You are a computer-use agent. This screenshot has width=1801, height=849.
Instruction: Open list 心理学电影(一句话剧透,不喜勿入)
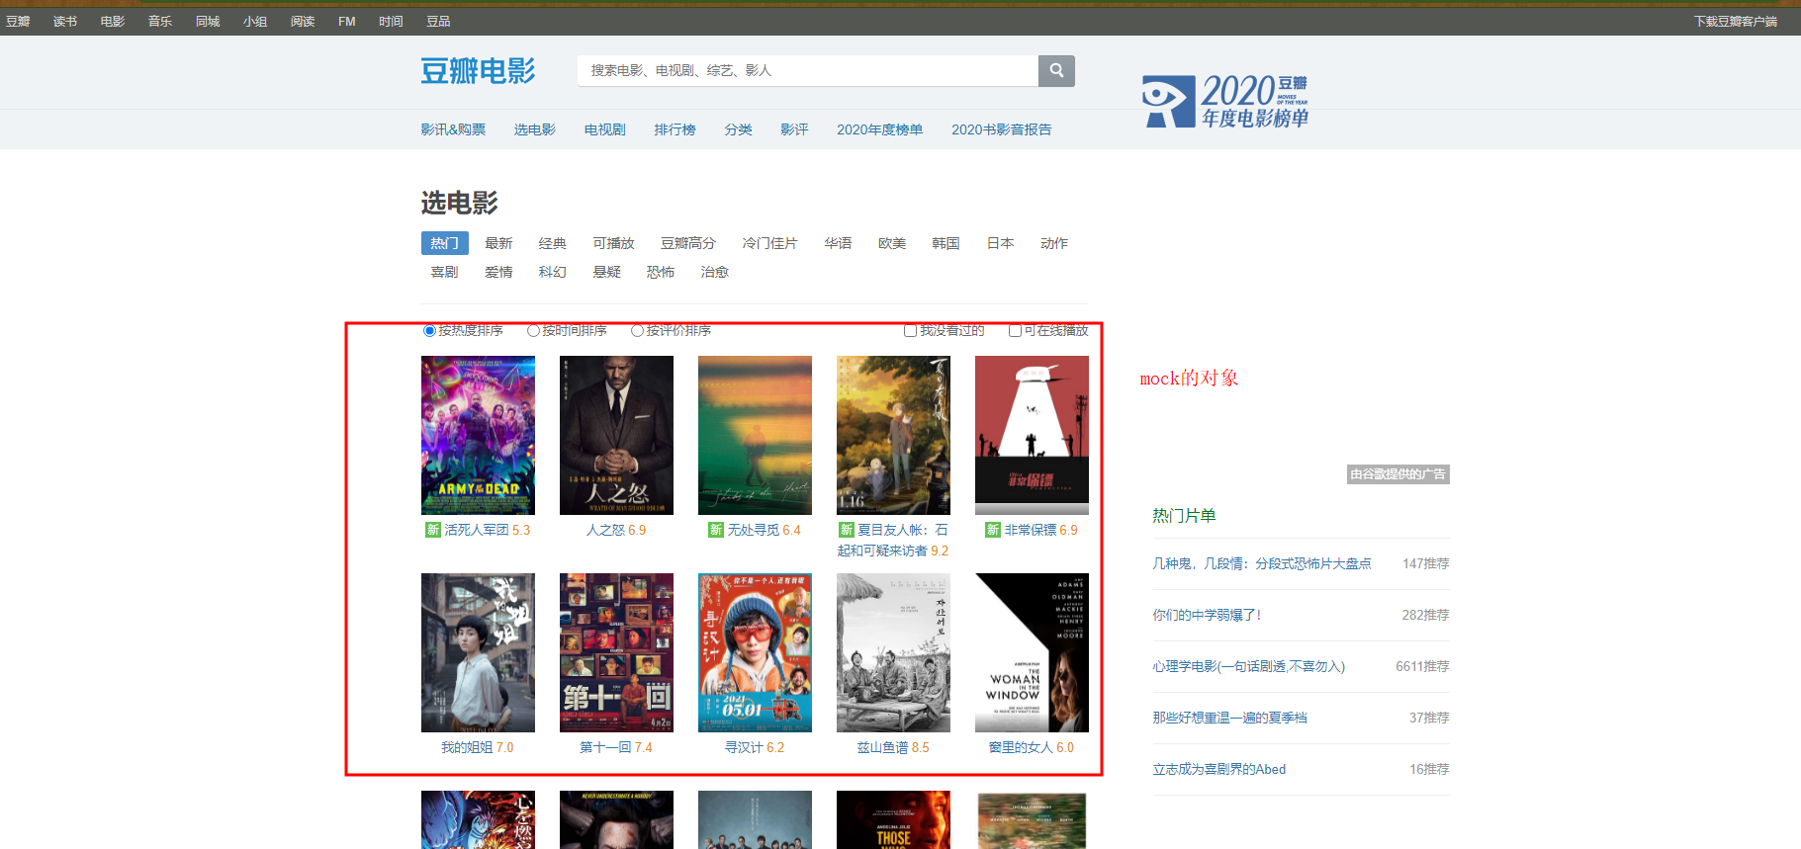tap(1248, 666)
